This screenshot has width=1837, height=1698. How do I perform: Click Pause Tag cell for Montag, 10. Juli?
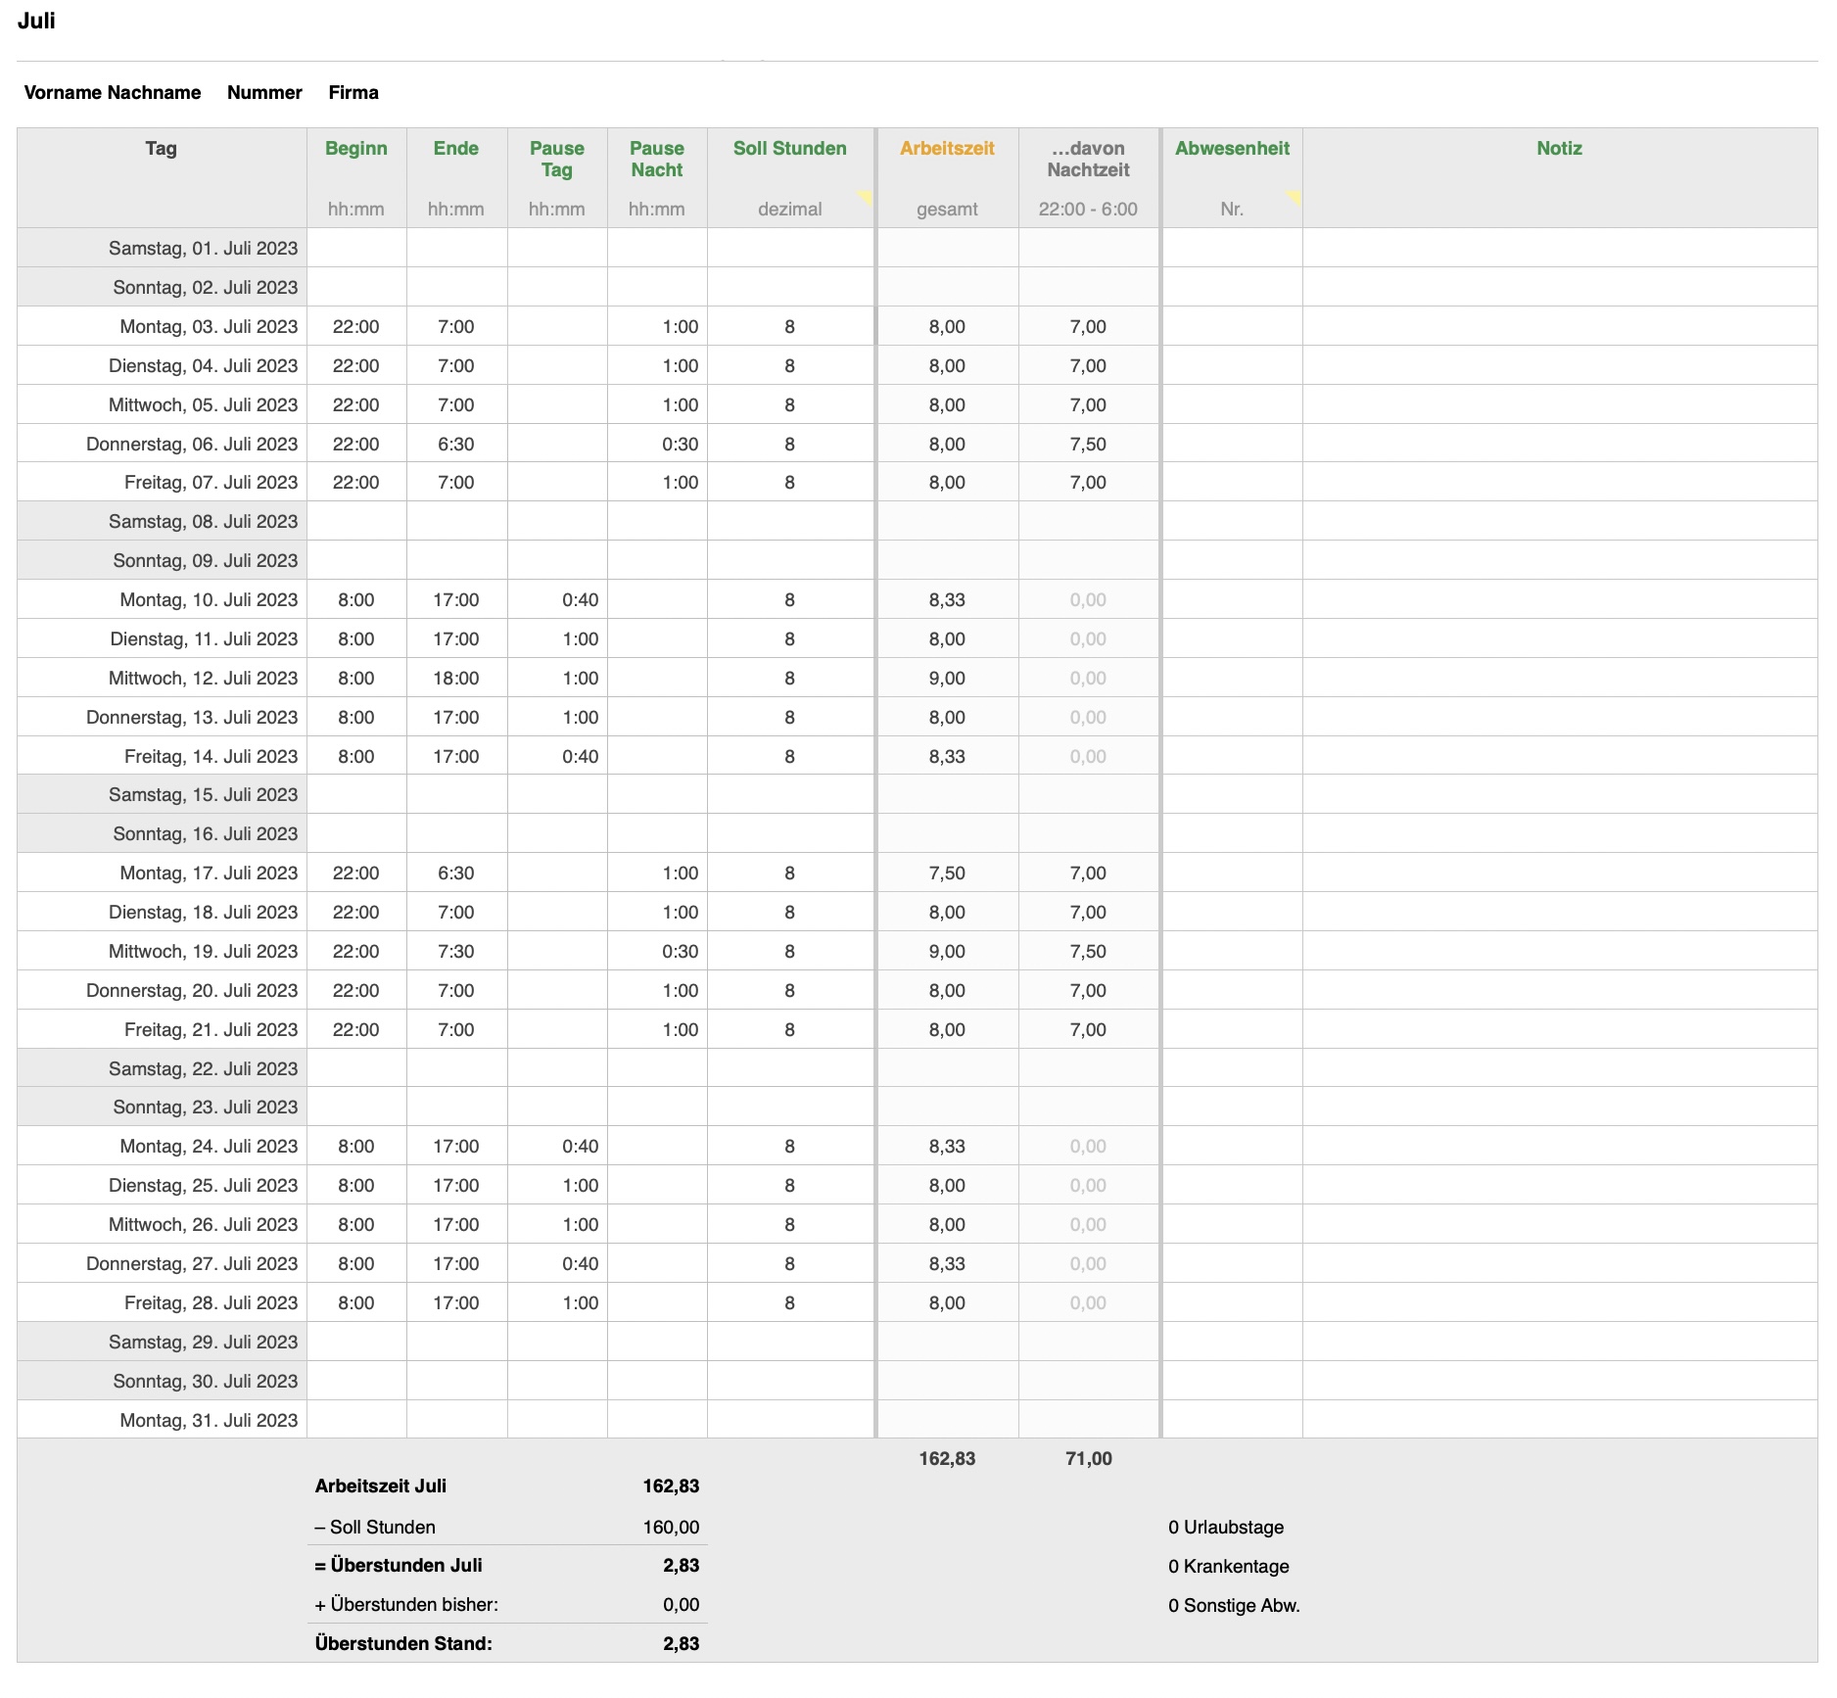tap(557, 600)
